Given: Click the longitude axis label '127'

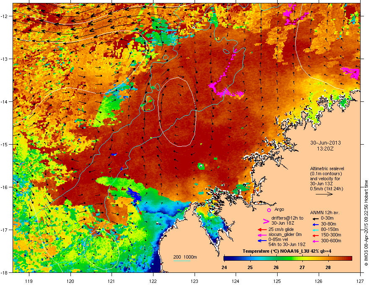Looking at the screenshot, I should pos(360,281).
